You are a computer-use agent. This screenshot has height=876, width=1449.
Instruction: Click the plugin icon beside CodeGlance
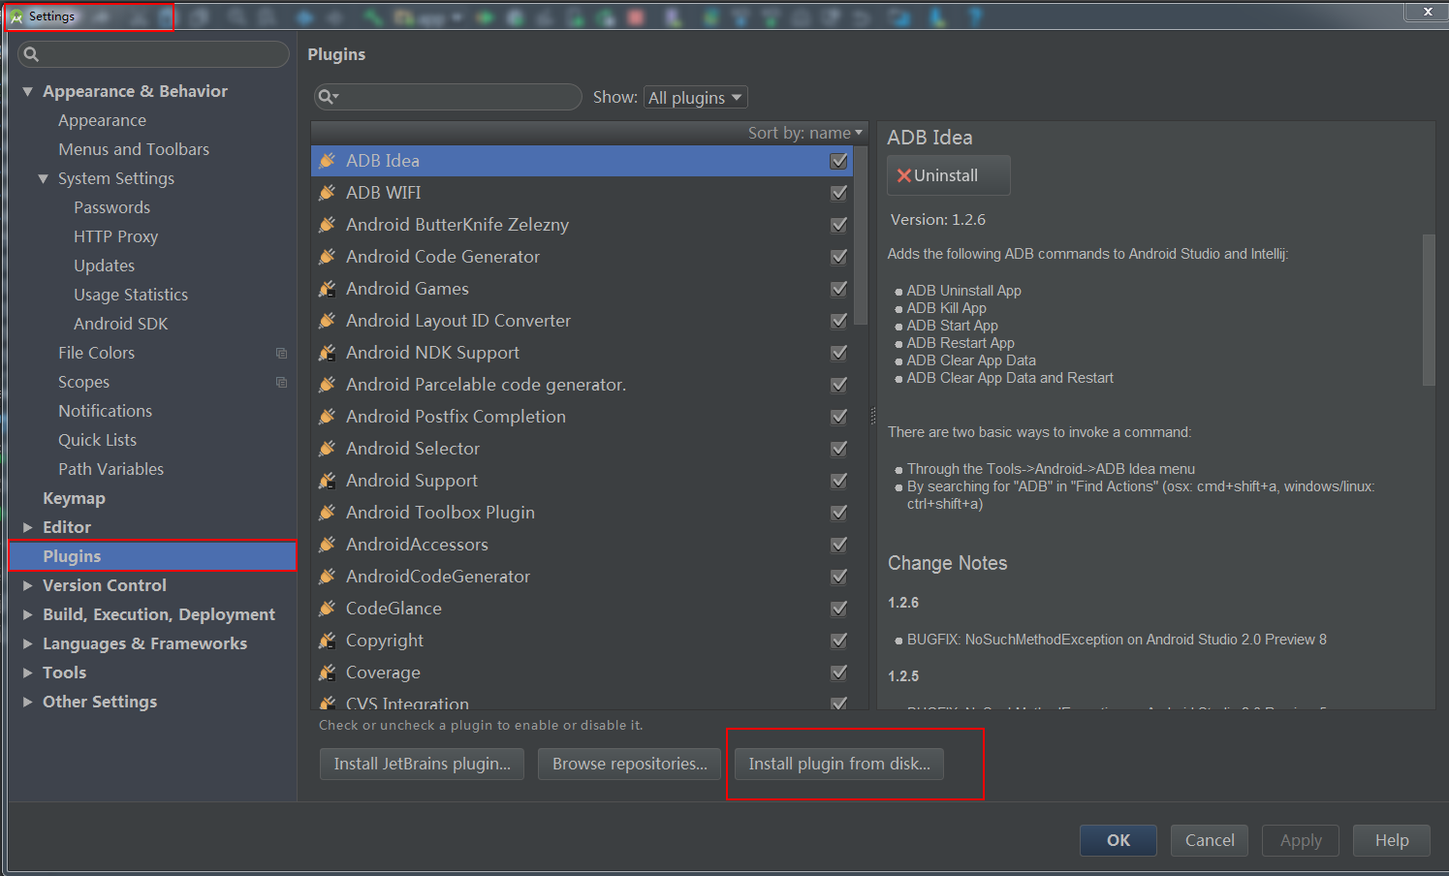point(328,609)
